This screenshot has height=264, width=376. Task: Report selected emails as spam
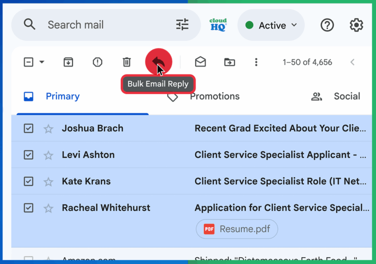97,62
